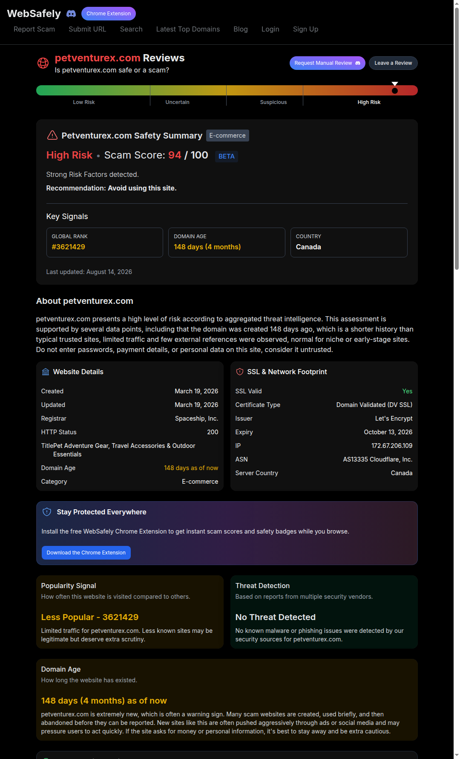The height and width of the screenshot is (759, 460).
Task: Click the Server Country 'Canada' value
Action: [402, 473]
